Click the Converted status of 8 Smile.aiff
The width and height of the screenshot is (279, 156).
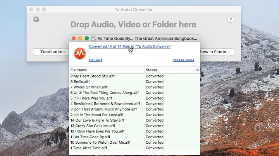click(x=155, y=81)
